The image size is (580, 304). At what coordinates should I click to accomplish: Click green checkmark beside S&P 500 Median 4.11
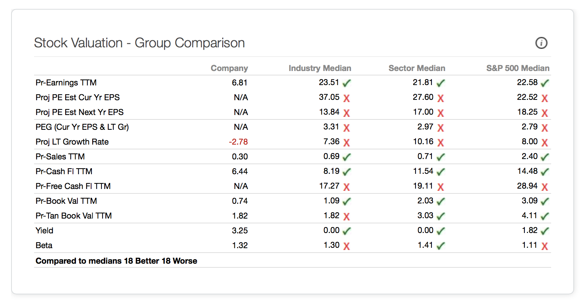(544, 216)
